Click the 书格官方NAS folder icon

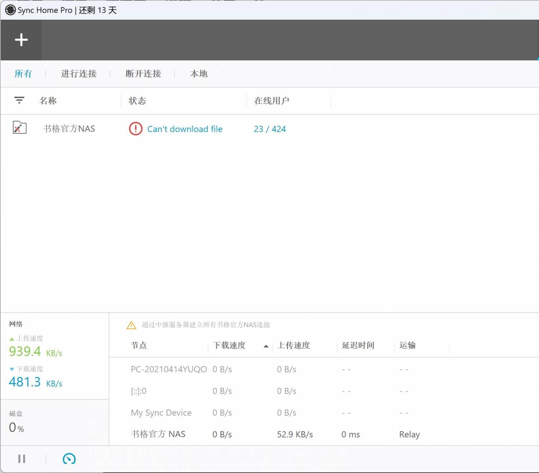click(x=19, y=128)
